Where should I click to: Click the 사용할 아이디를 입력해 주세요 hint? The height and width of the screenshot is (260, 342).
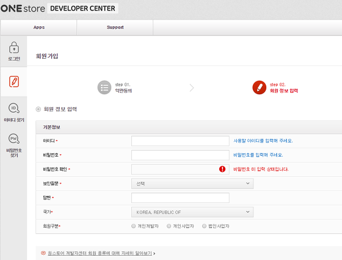coord(263,141)
